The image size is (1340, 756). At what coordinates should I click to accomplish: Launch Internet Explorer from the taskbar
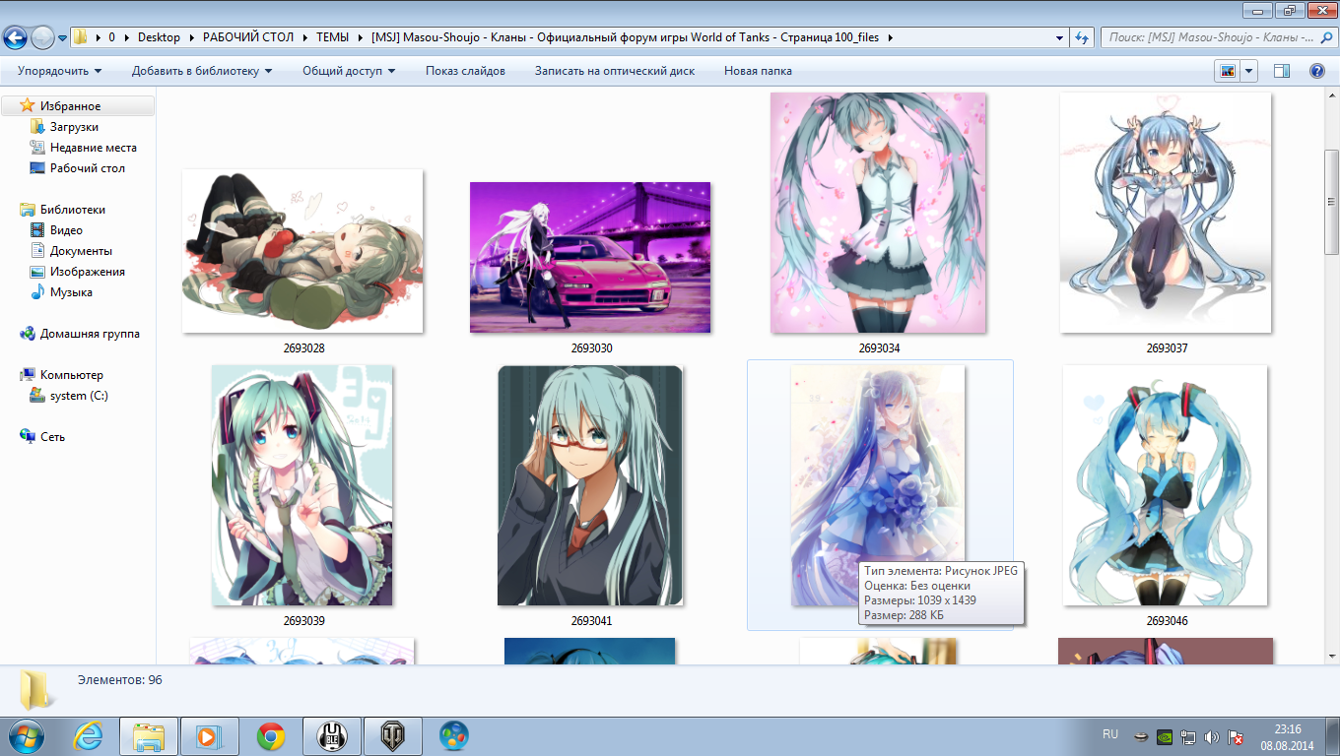(x=89, y=735)
